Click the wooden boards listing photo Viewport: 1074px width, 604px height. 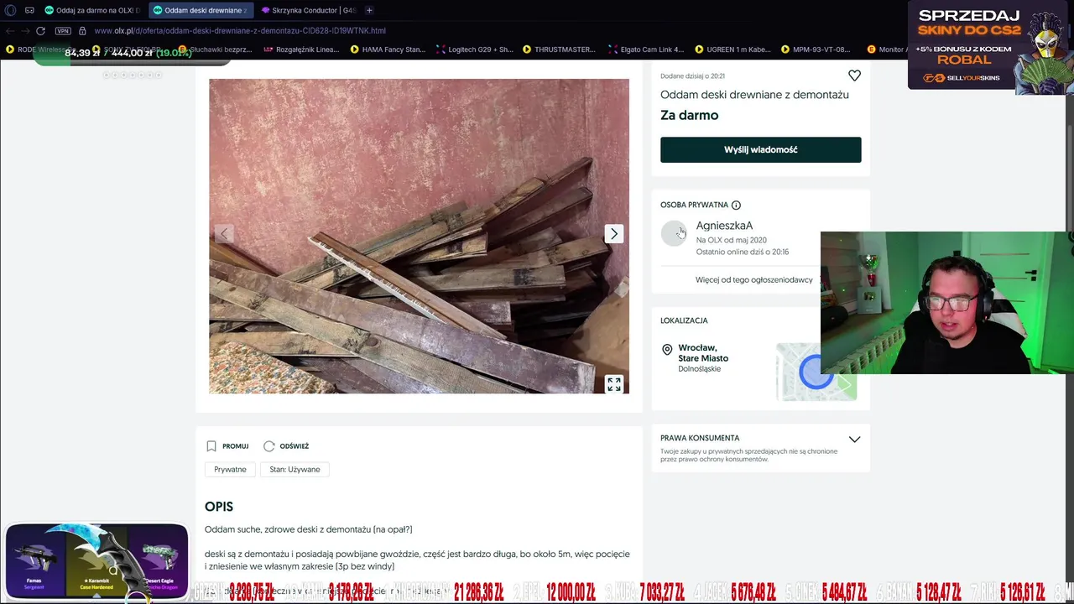419,236
